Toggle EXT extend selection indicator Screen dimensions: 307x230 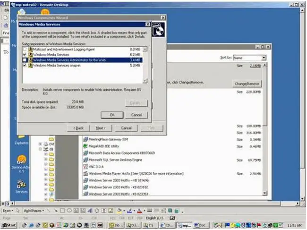tap(130, 218)
